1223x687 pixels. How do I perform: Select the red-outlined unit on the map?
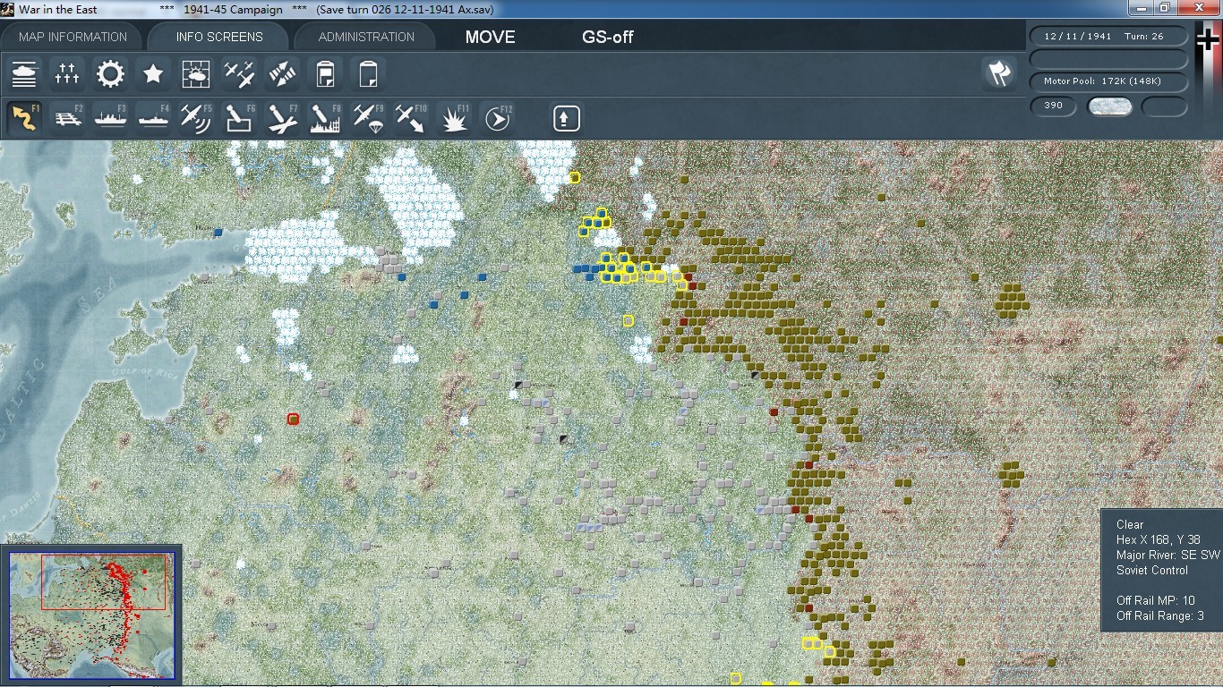point(293,419)
